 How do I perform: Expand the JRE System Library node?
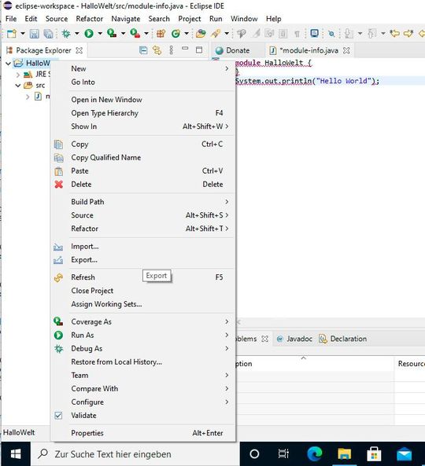coord(18,75)
